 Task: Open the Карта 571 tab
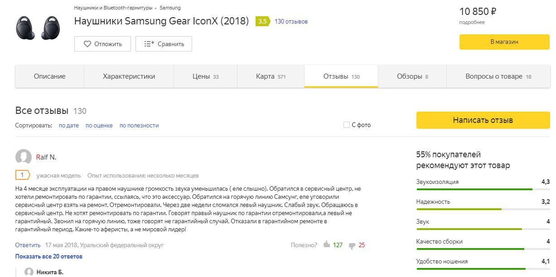coord(271,76)
